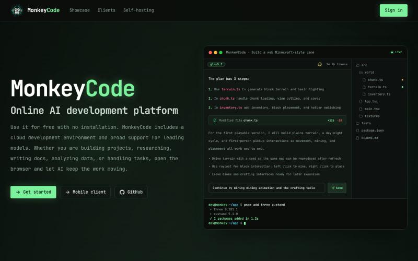Click the LIVE status indicator

click(397, 52)
